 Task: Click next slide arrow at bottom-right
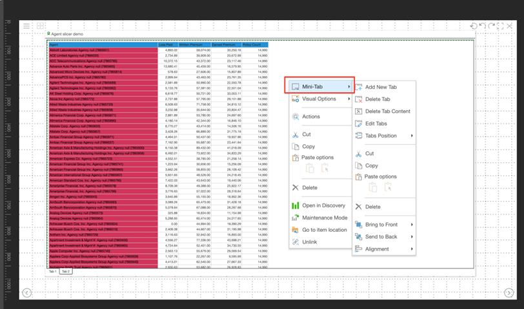tap(509, 293)
